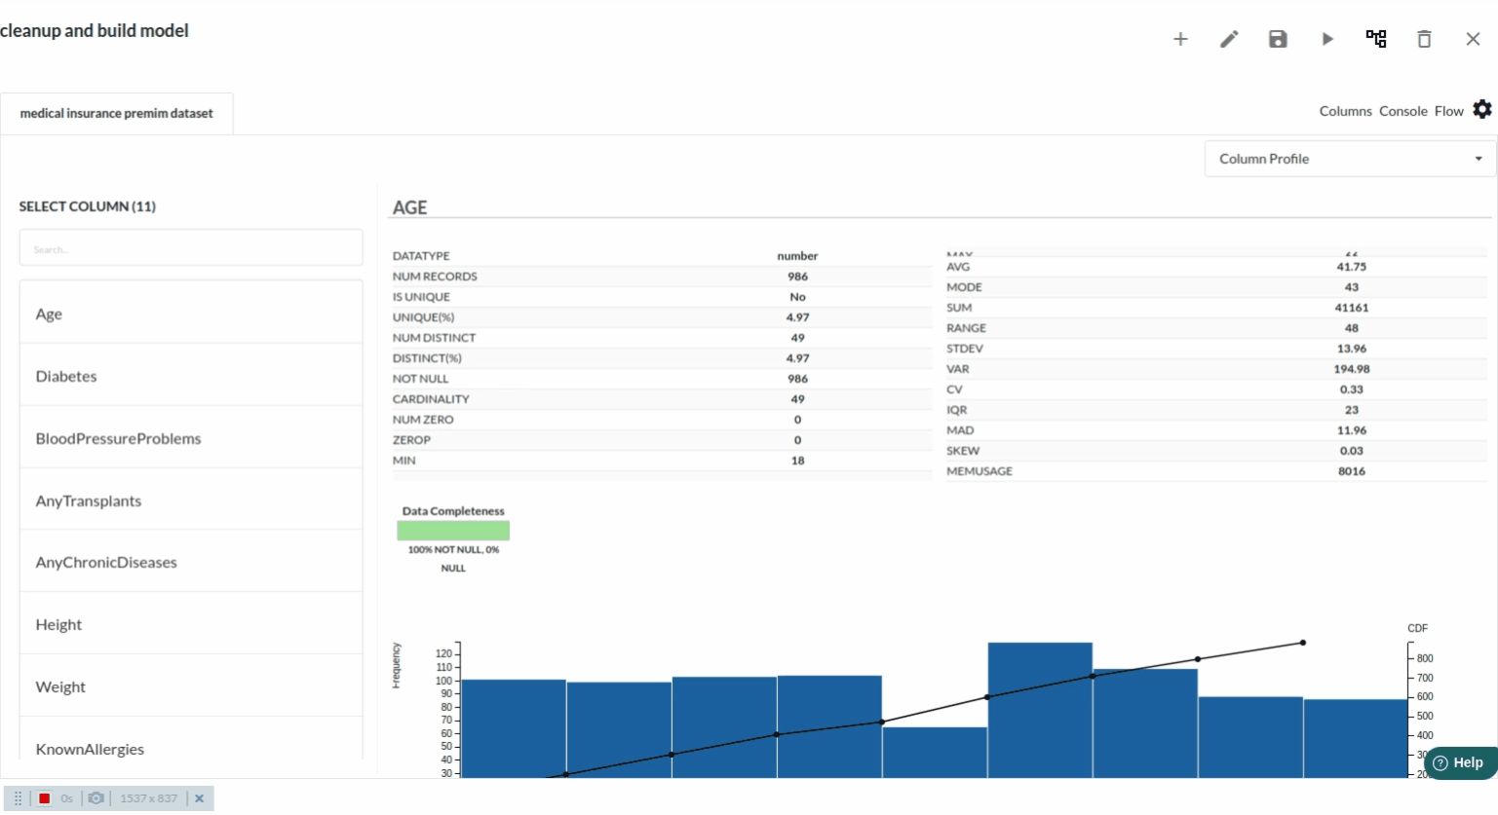Click the DATATYPE value number
The width and height of the screenshot is (1498, 815).
797,256
